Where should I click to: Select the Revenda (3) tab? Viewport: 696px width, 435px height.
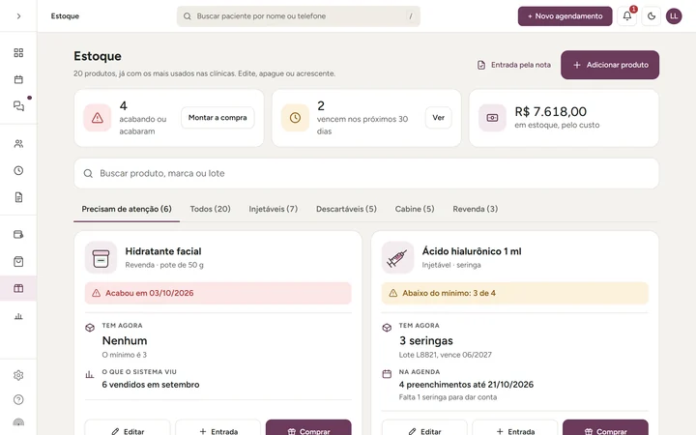pos(476,209)
